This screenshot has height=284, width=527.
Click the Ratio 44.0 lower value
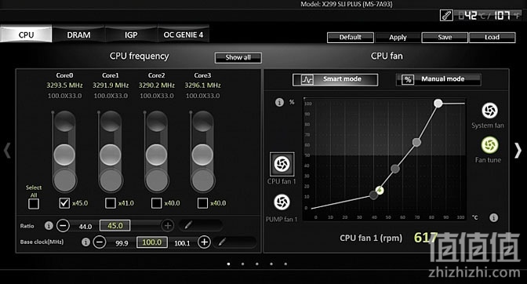pos(85,227)
